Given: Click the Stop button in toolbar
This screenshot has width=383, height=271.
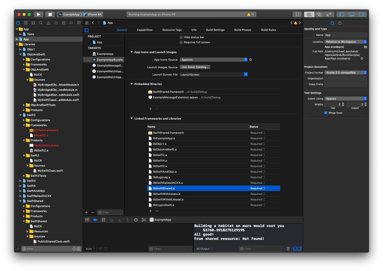Looking at the screenshot, I should pos(50,14).
